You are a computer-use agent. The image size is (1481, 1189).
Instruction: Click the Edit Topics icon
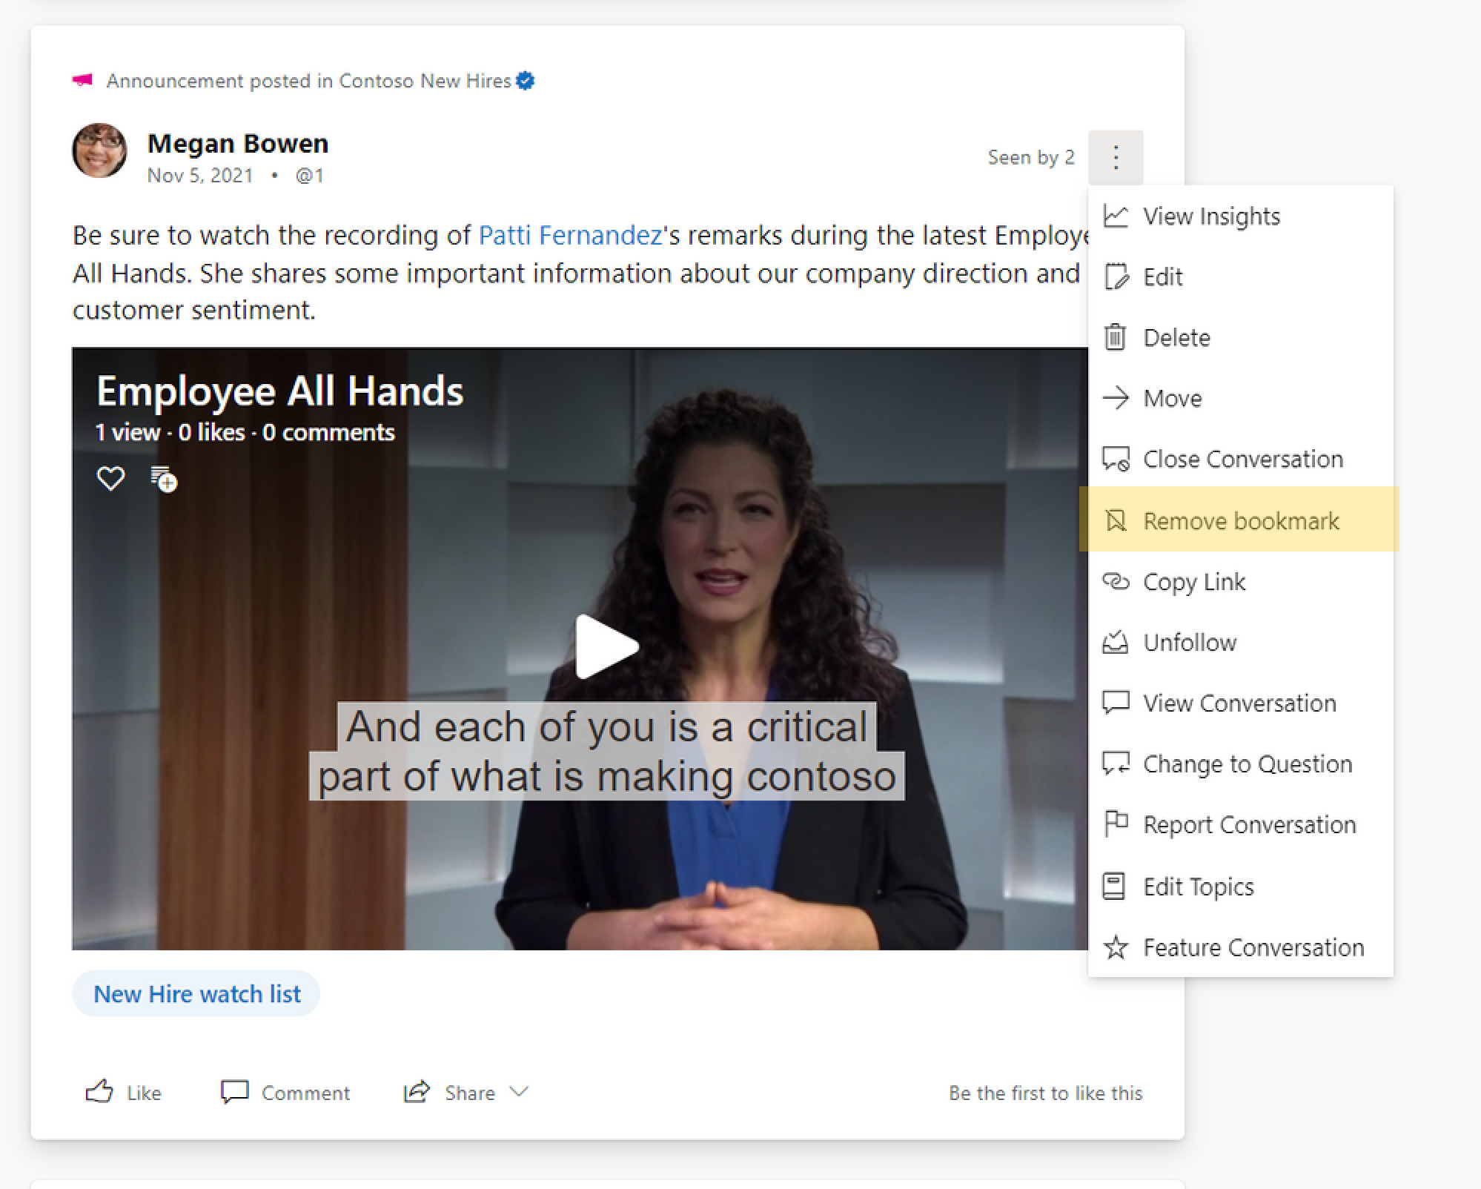tap(1114, 886)
